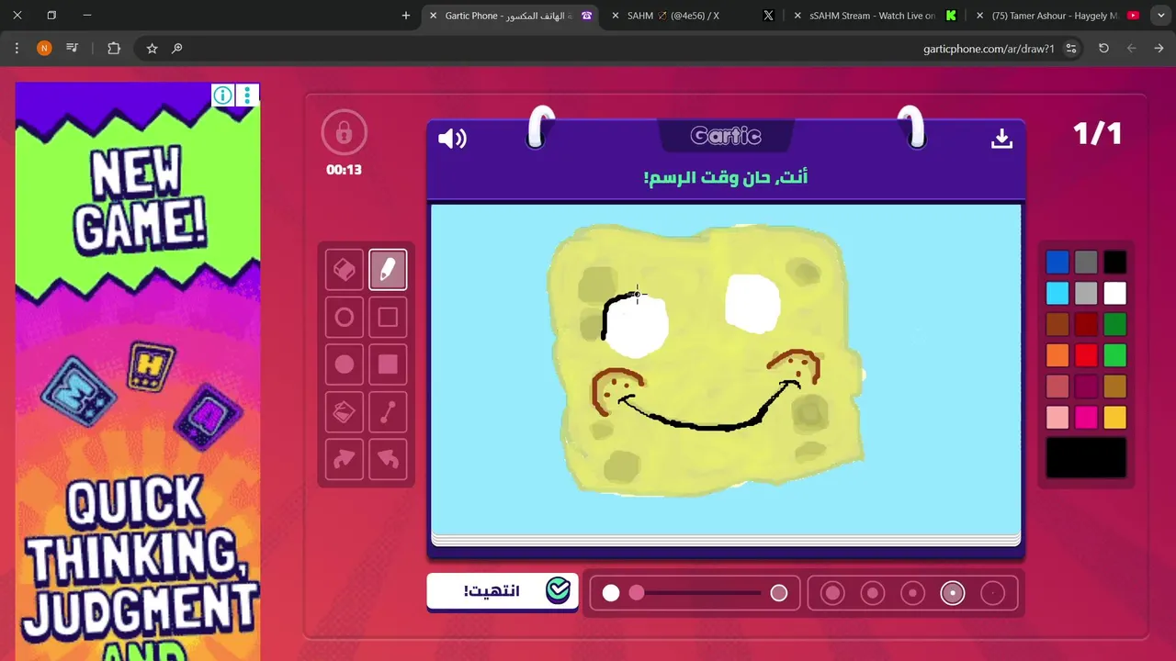Close the Tamer Ashour tab
The image size is (1176, 661).
[979, 16]
